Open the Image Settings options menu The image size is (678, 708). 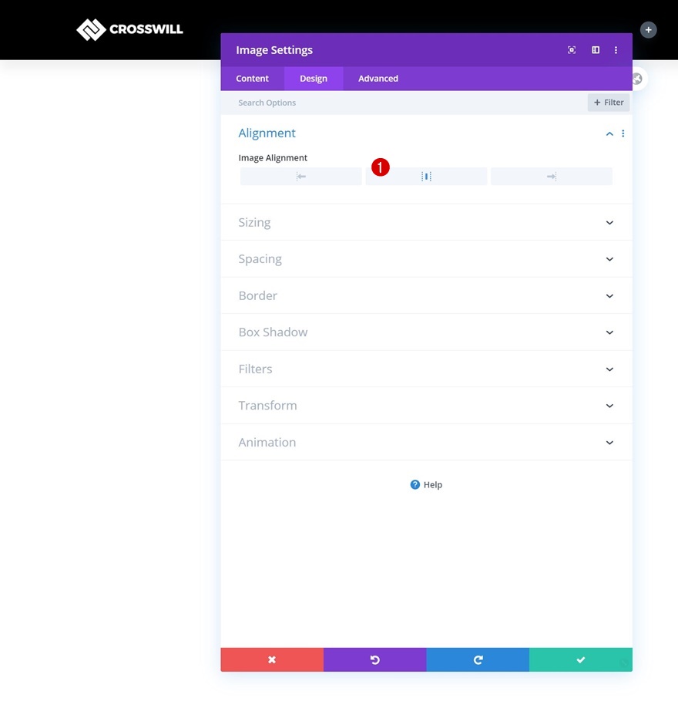point(616,49)
